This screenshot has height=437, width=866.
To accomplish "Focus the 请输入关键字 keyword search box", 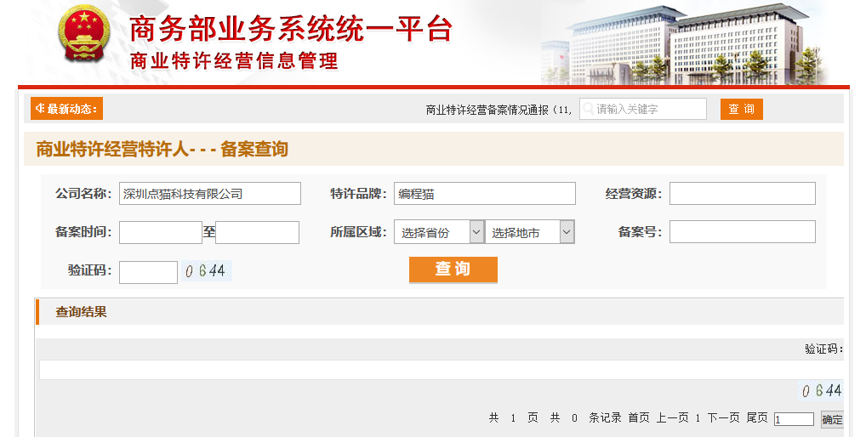I will [x=643, y=109].
